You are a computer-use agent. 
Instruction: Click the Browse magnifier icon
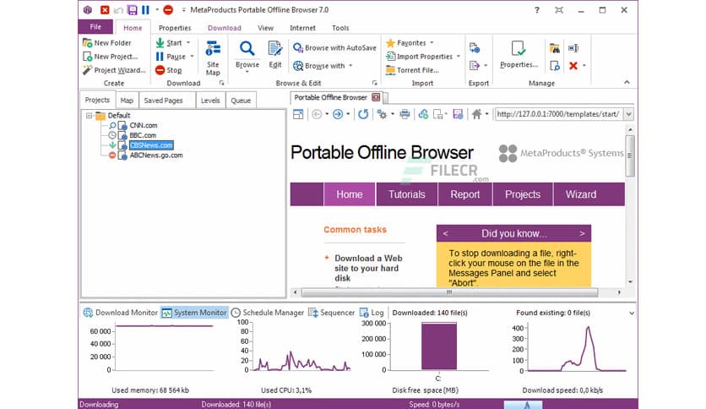[x=247, y=48]
